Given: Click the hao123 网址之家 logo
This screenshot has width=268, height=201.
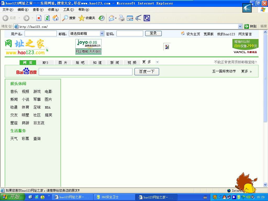Looking at the screenshot, I should [x=26, y=47].
